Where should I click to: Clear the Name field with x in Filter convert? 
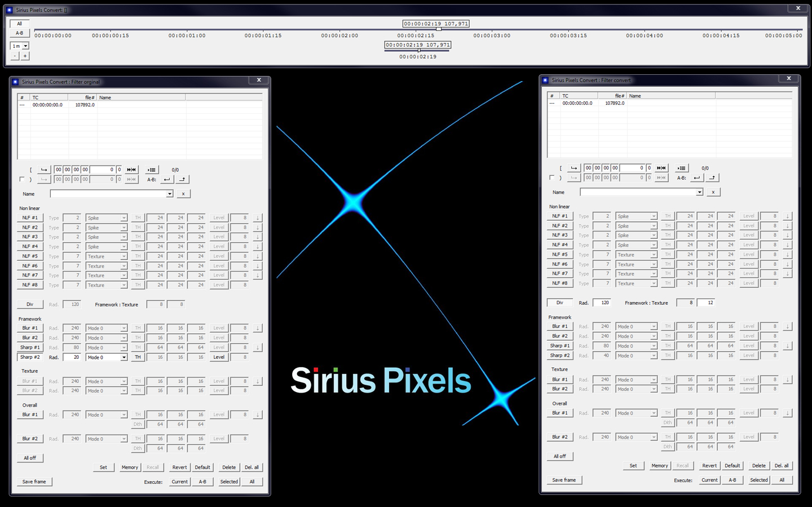[x=713, y=192]
